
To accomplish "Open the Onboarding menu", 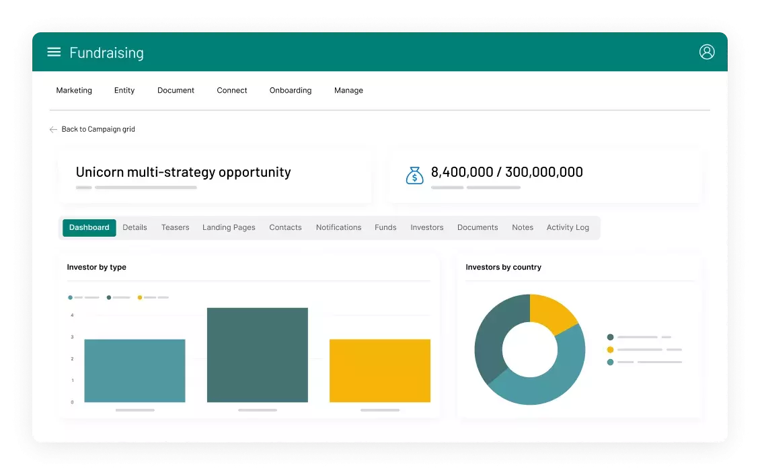I will (x=290, y=90).
